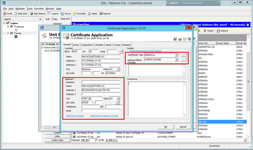
Task: Open the Modules menu
Action: click(20, 8)
